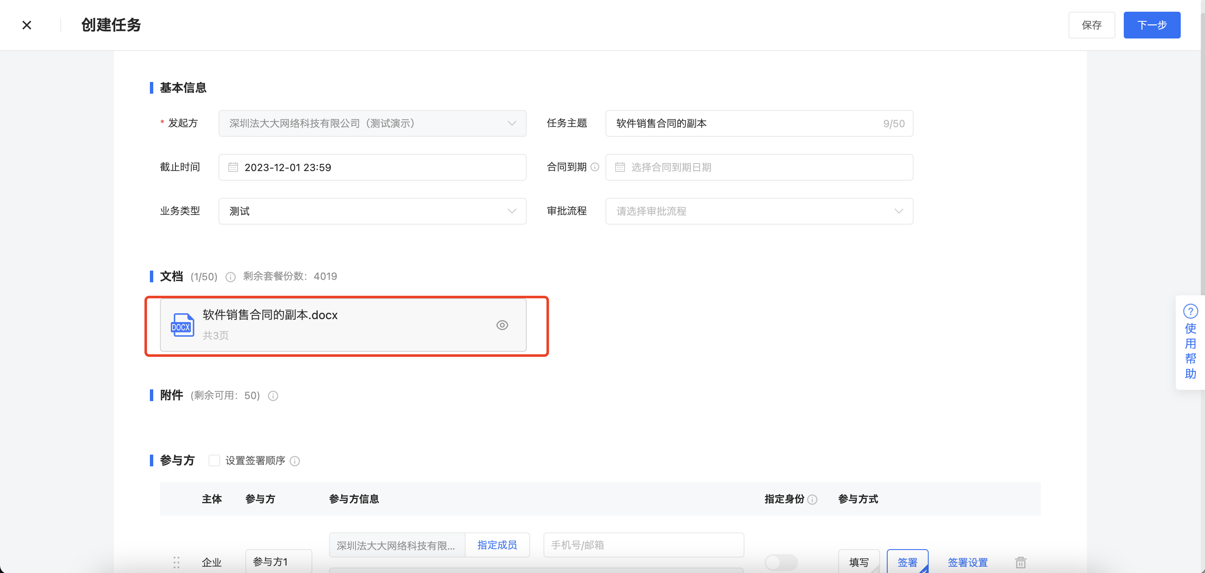The width and height of the screenshot is (1205, 573).
Task: Click the 主体 column header
Action: [x=211, y=499]
